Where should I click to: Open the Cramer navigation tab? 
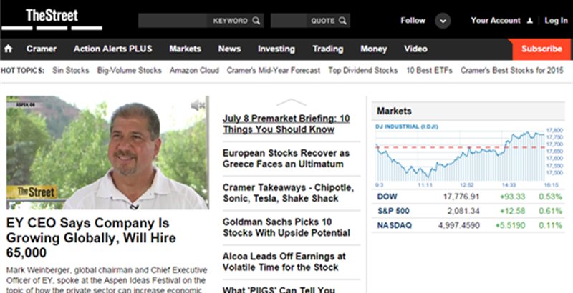click(x=42, y=49)
